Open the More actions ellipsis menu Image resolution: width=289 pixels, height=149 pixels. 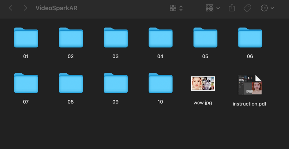pyautogui.click(x=264, y=8)
